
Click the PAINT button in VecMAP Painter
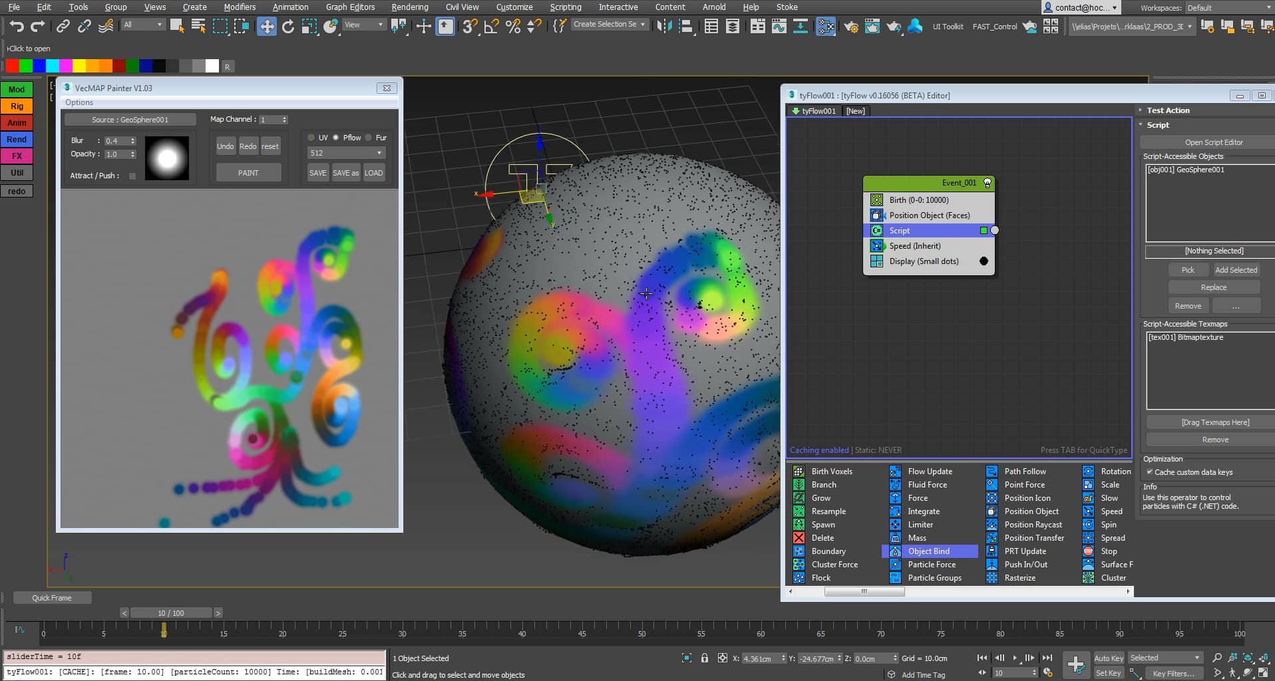pos(248,172)
